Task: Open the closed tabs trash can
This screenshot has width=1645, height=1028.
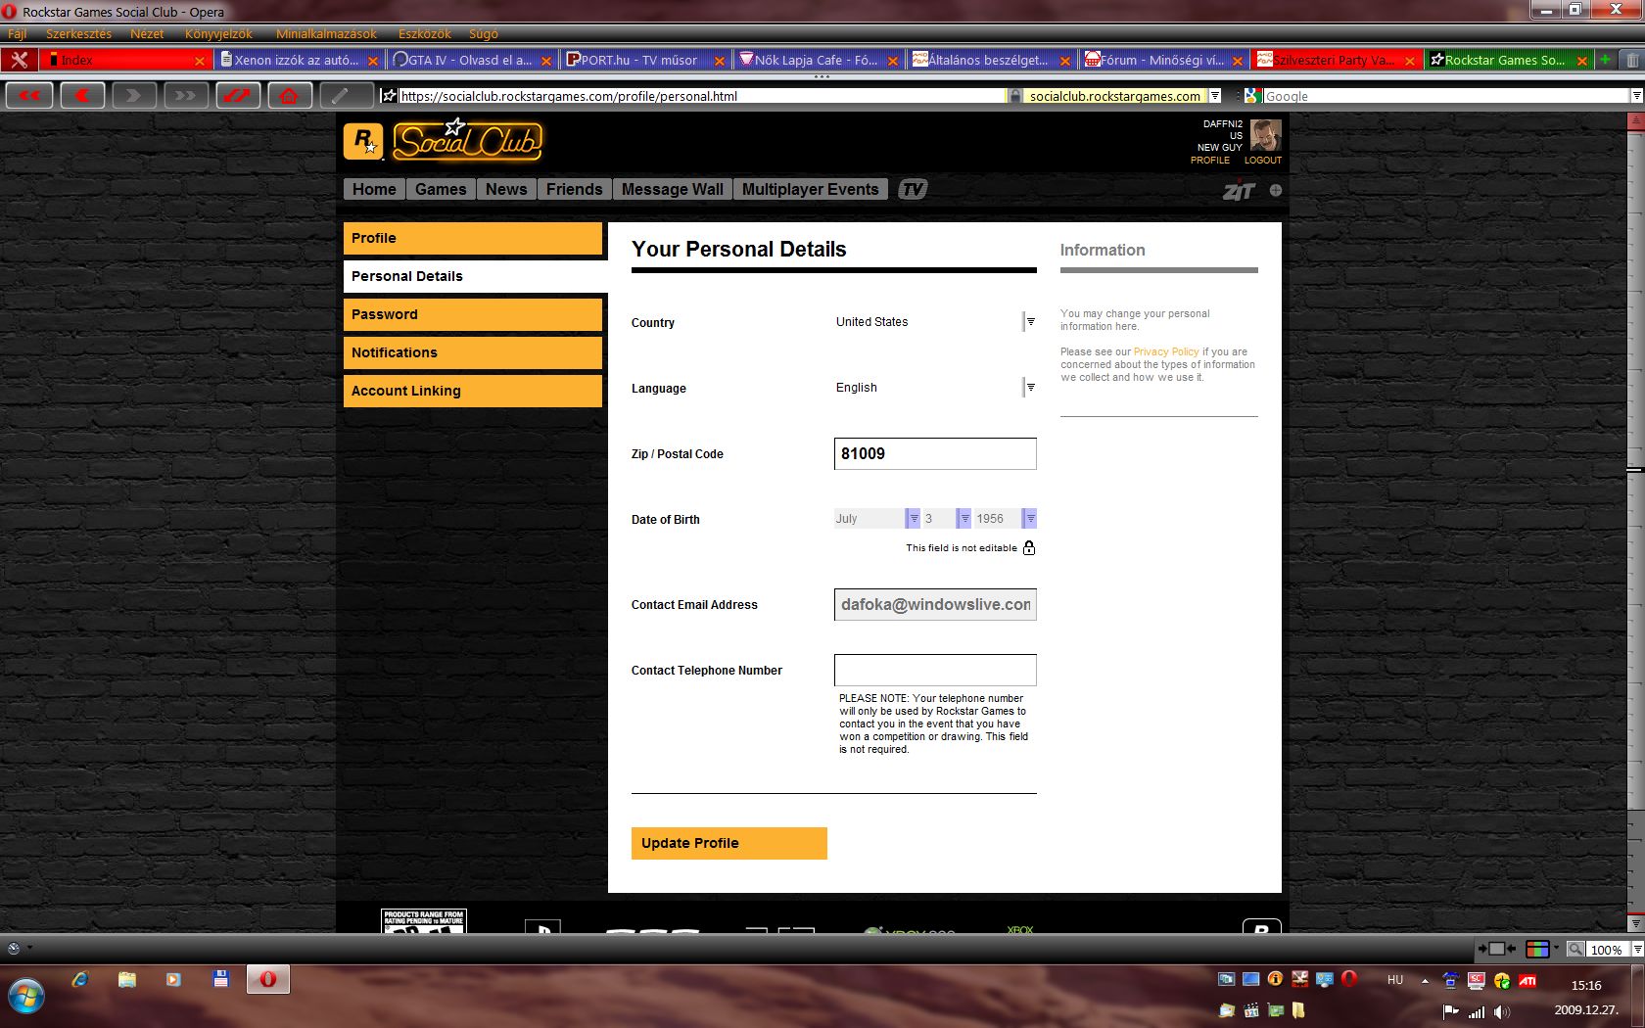Action: 1631,60
